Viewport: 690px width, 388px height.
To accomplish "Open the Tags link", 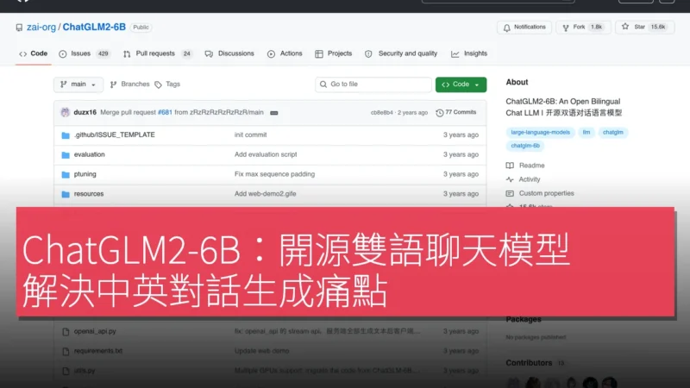I will [x=167, y=84].
